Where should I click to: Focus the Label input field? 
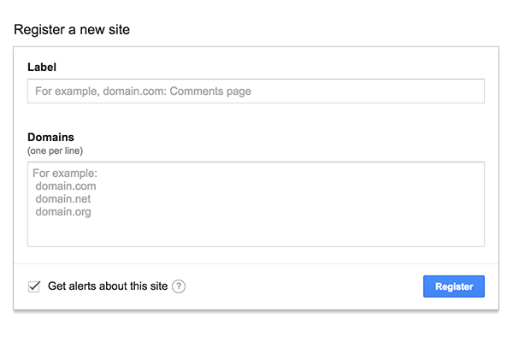256,91
